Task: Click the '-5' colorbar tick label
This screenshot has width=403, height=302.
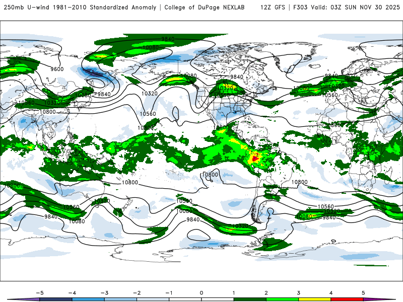Action: coord(40,293)
